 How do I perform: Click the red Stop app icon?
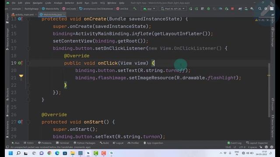click(232, 9)
